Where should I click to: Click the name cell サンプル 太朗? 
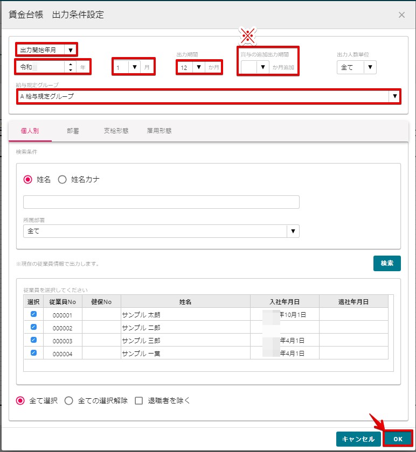[185, 314]
